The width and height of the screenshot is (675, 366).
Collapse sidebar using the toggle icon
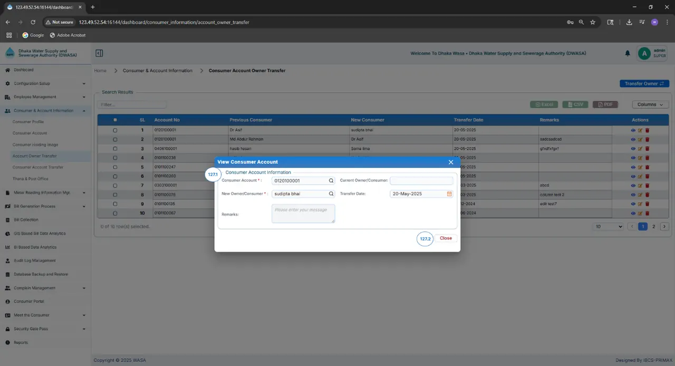tap(99, 53)
